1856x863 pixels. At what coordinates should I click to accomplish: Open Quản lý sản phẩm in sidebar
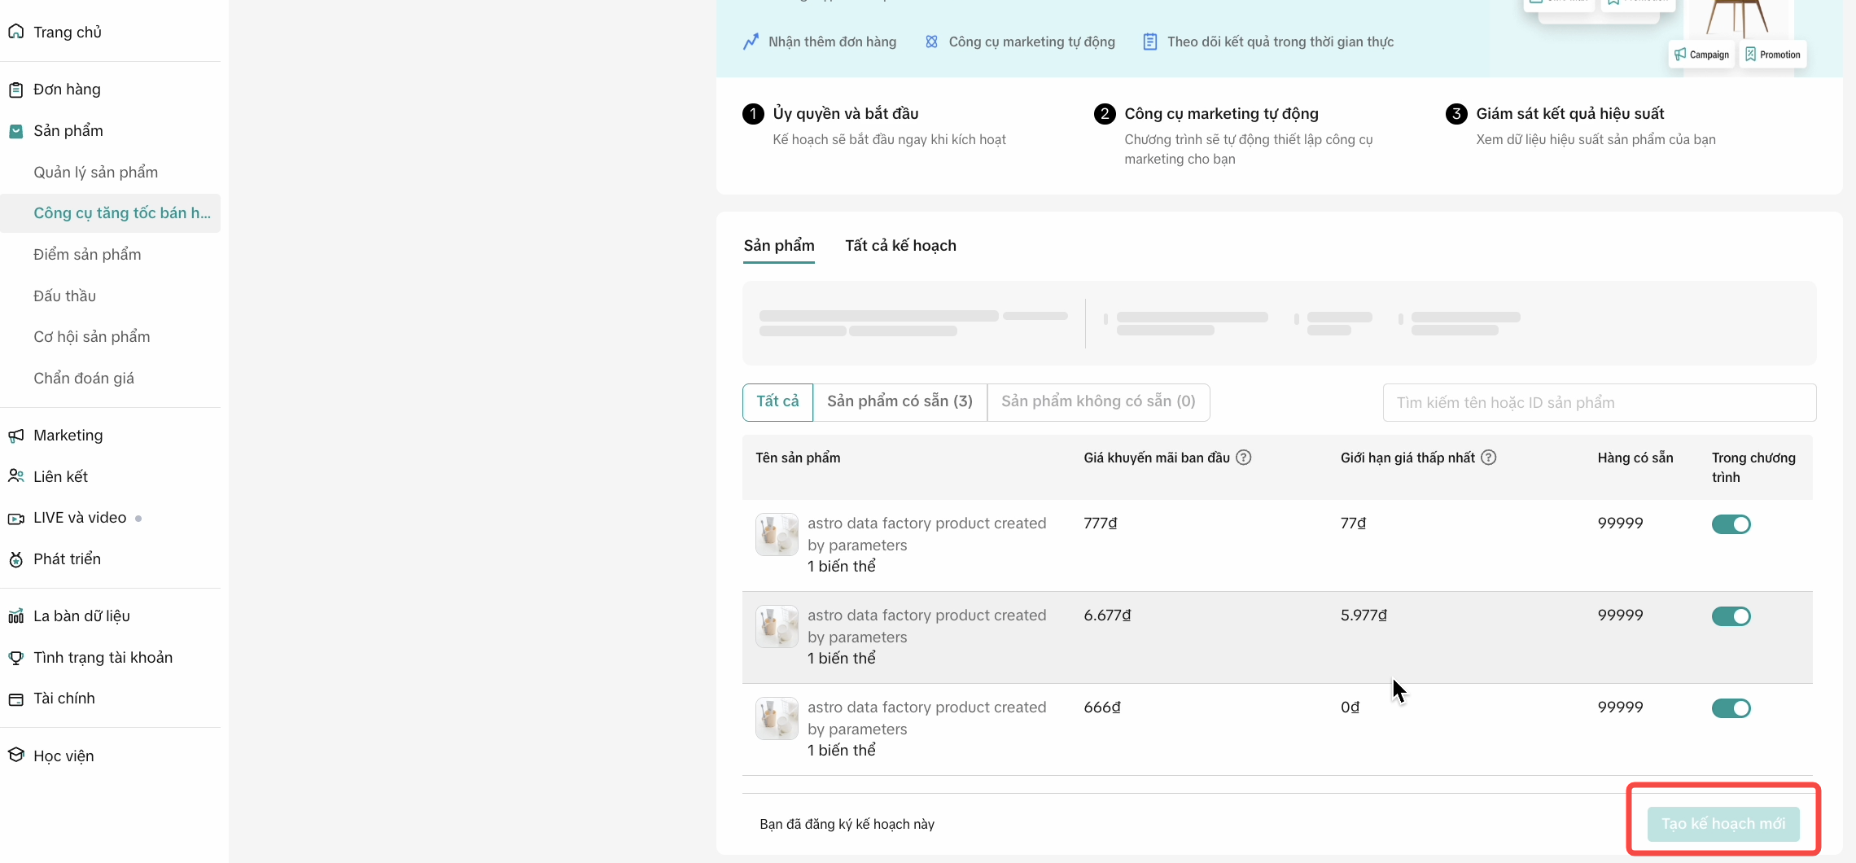(x=95, y=173)
